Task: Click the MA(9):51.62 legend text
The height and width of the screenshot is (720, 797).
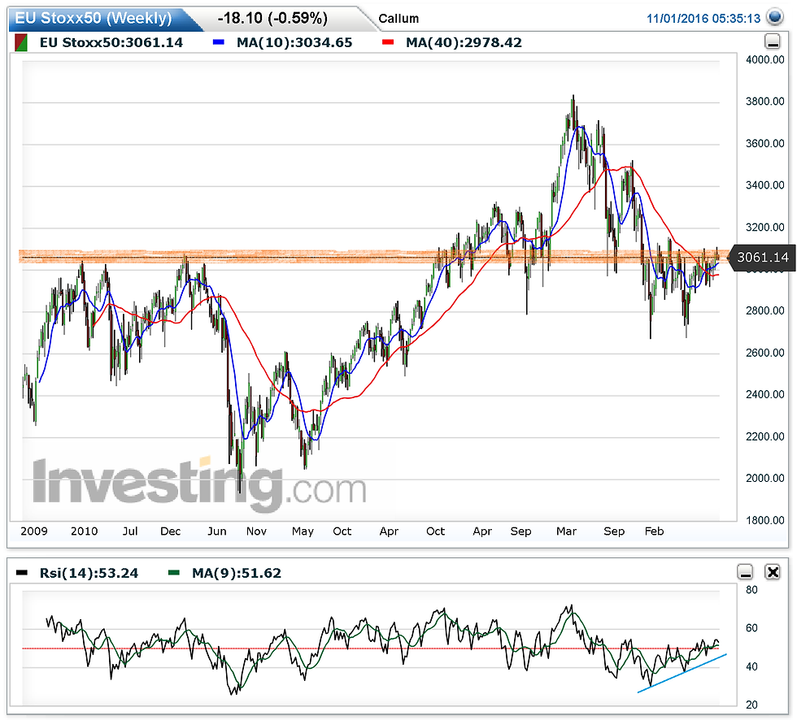Action: [237, 573]
